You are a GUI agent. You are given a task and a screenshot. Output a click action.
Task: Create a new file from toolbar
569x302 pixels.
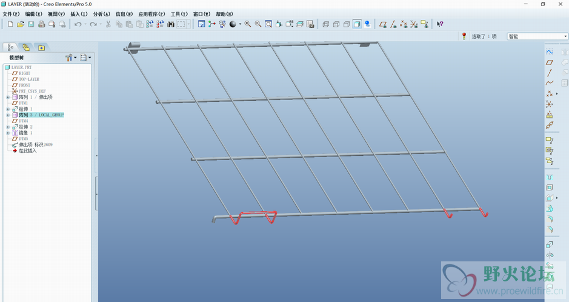(x=10, y=24)
